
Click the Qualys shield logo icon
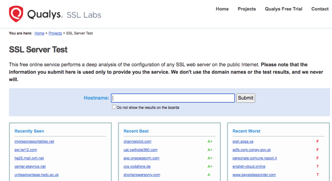click(x=16, y=14)
